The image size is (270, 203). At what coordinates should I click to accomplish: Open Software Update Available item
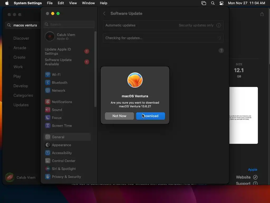67,62
